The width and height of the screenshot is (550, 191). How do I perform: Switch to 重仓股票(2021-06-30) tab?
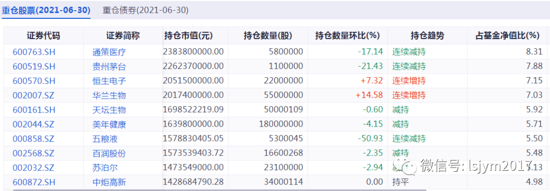(x=46, y=10)
